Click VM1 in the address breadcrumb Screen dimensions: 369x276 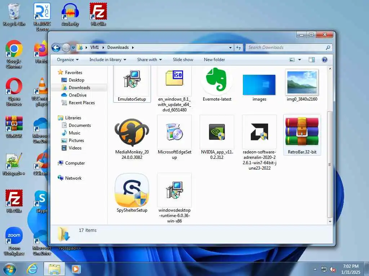(x=95, y=47)
